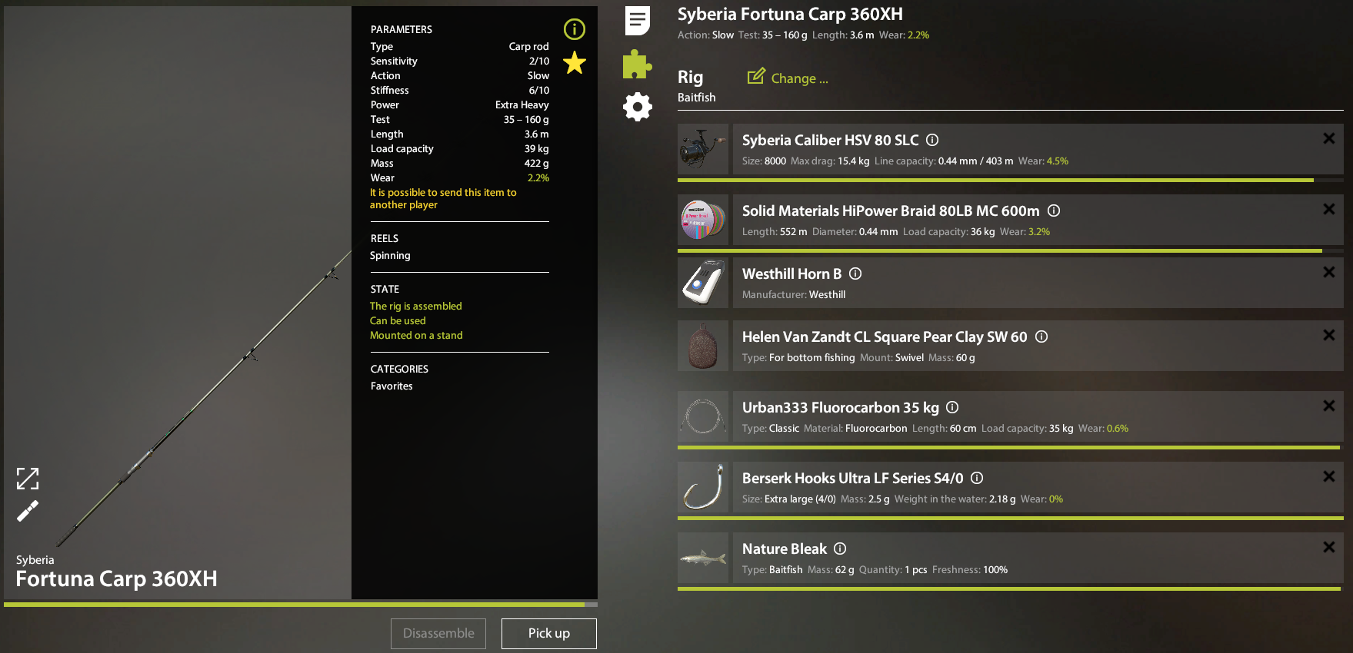Show info for Helen Van Zandt clay sinker
Screen dimensions: 1353x653
(1041, 336)
